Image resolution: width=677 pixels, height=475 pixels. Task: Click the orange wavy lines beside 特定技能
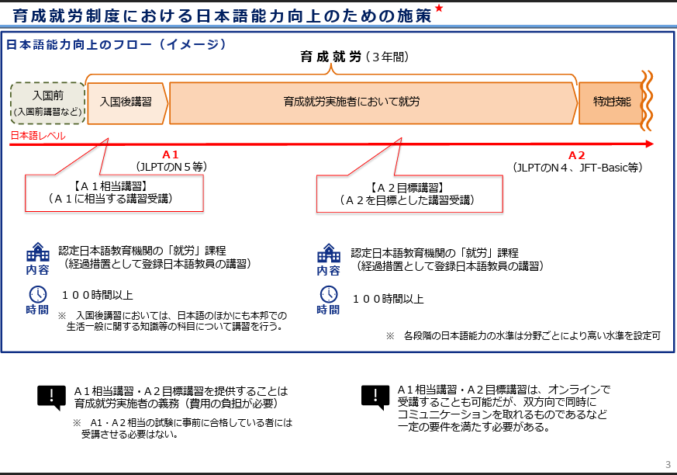[x=648, y=101]
